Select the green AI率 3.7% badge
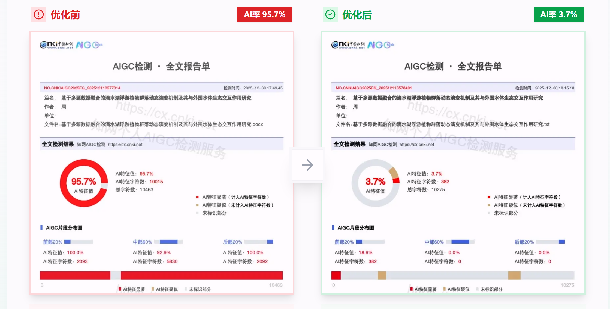The width and height of the screenshot is (610, 309). coord(559,14)
